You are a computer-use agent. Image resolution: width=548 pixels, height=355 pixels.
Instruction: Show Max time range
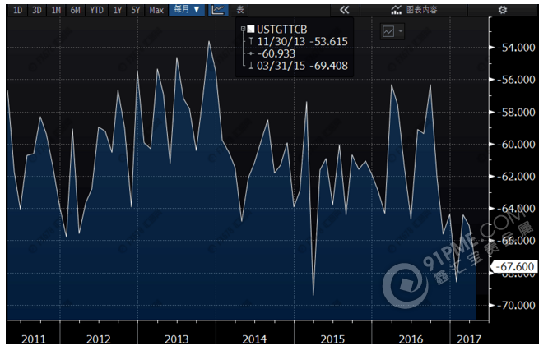pos(156,10)
